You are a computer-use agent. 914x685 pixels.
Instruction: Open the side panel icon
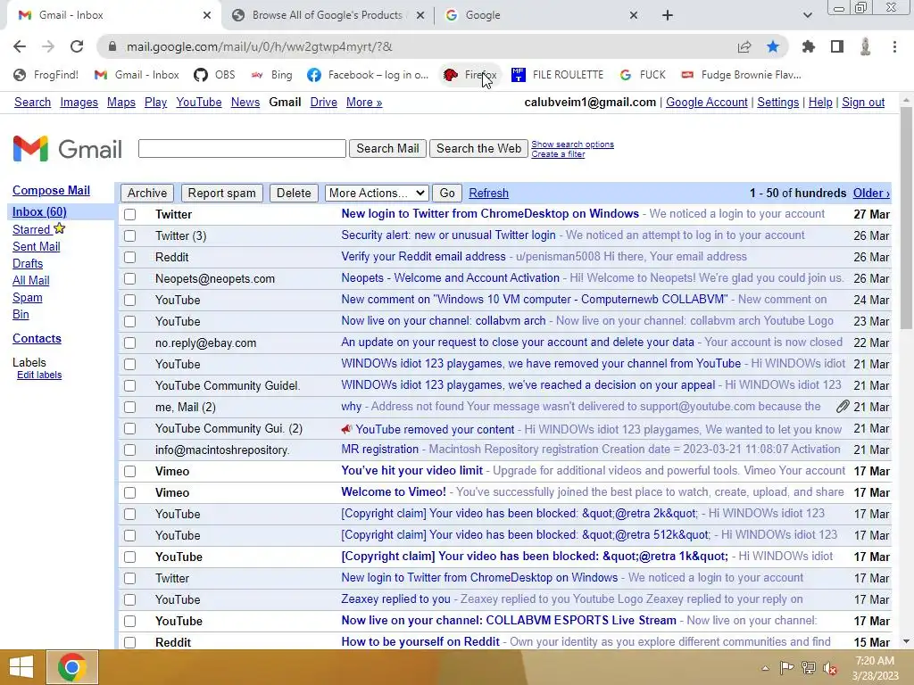point(837,46)
